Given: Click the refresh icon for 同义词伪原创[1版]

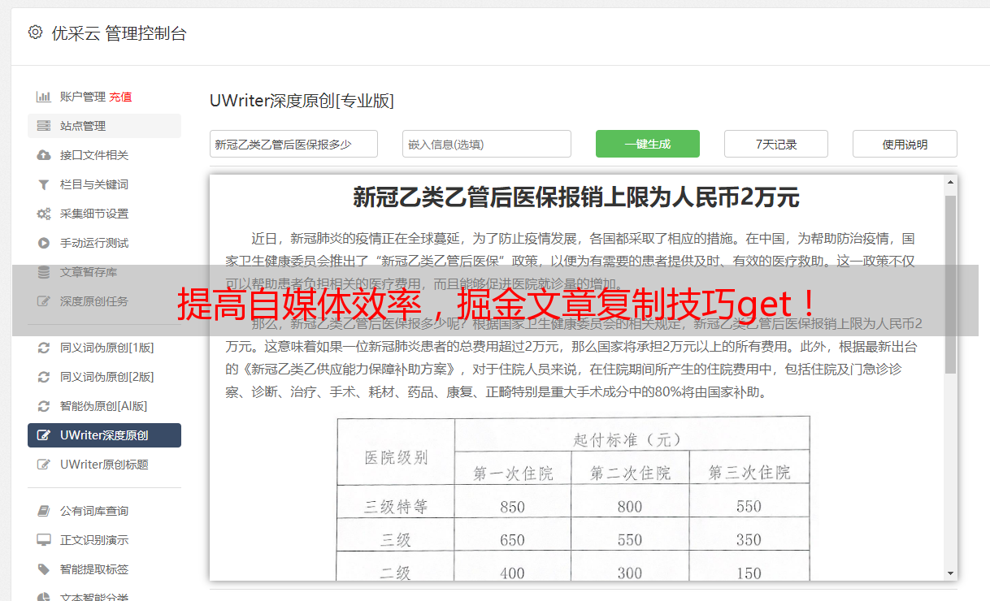Looking at the screenshot, I should click(x=44, y=348).
